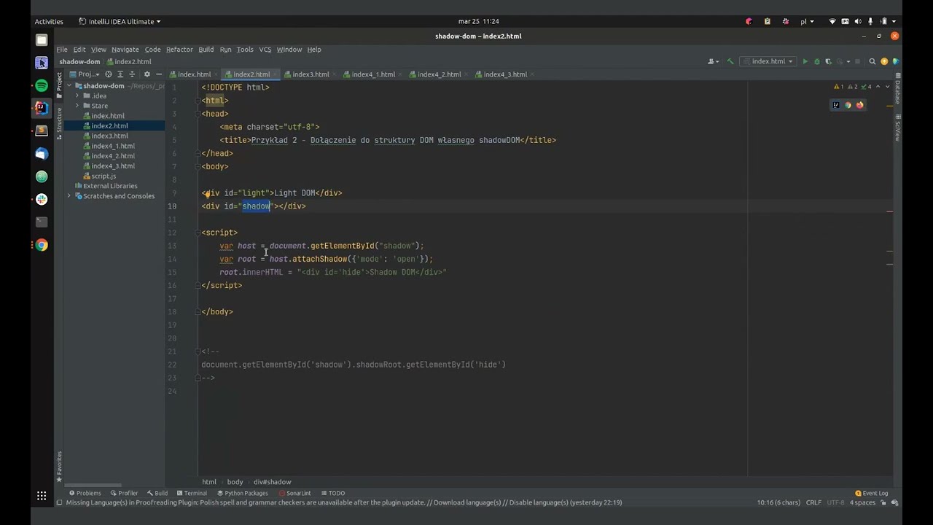Toggle tool window bars via bottom-left corner icon
The image size is (933, 525).
(60, 502)
